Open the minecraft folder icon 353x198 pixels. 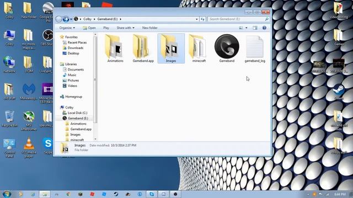pyautogui.click(x=197, y=47)
